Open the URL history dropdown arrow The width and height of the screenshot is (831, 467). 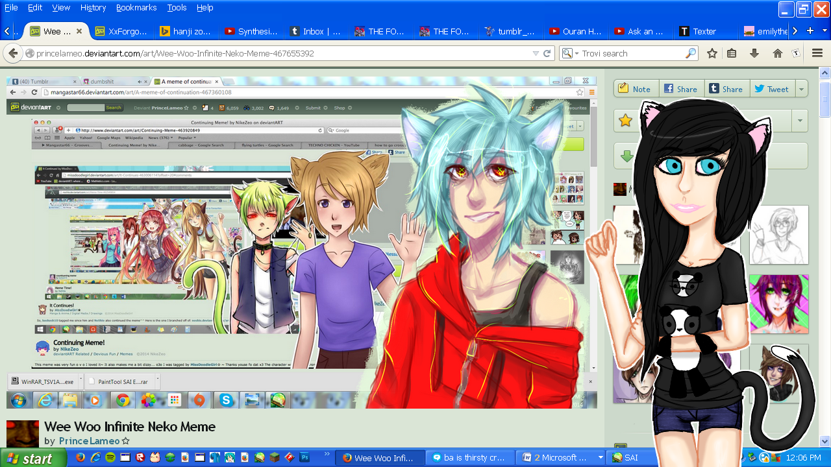pyautogui.click(x=536, y=53)
